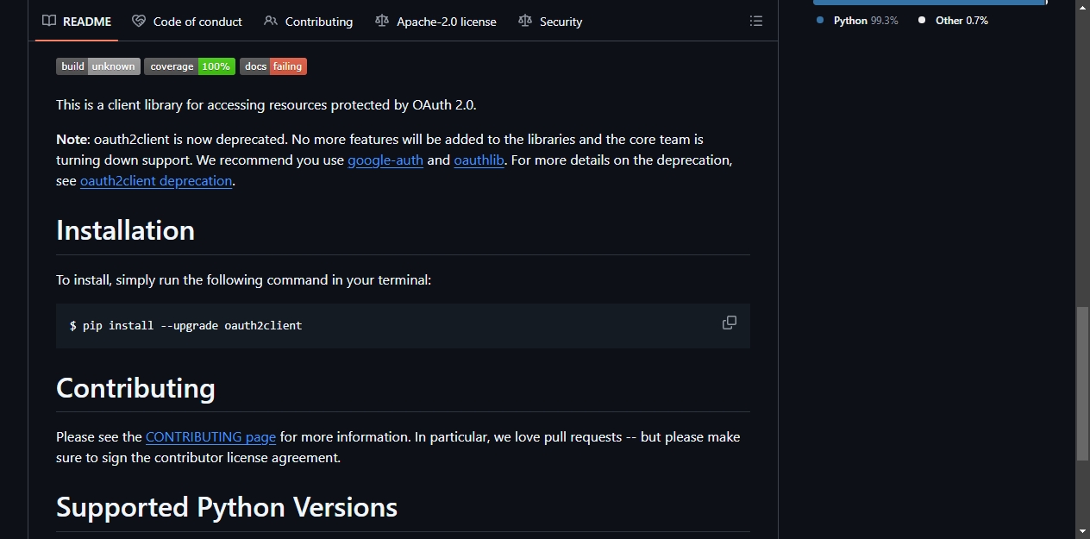Image resolution: width=1090 pixels, height=539 pixels.
Task: Click the Other 0.7% language entry
Action: click(x=953, y=20)
